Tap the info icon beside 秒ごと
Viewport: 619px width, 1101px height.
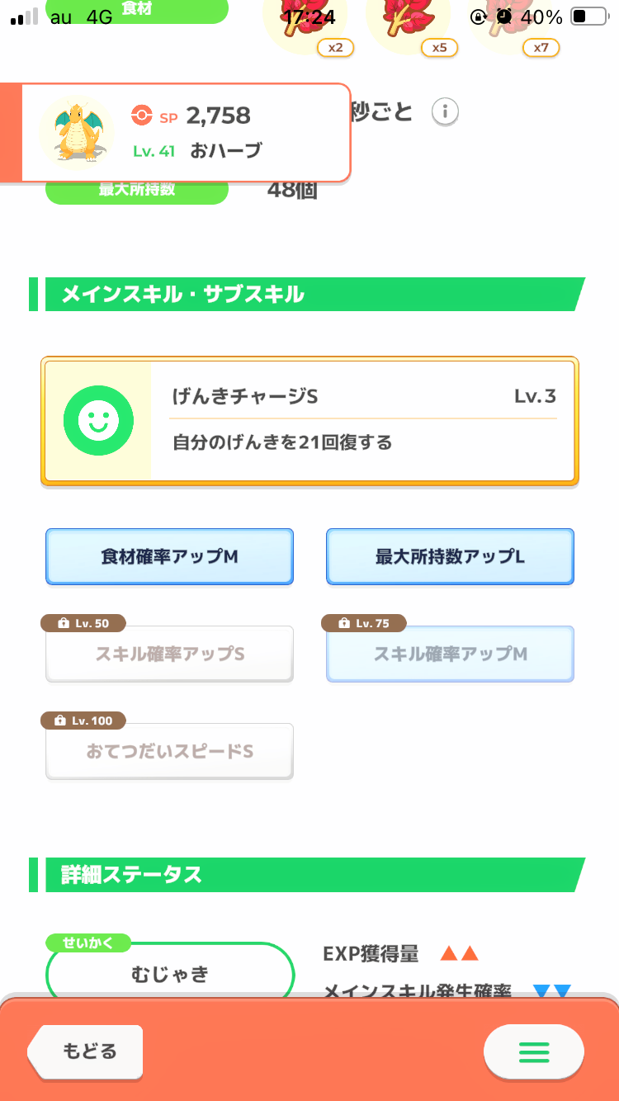pyautogui.click(x=445, y=111)
